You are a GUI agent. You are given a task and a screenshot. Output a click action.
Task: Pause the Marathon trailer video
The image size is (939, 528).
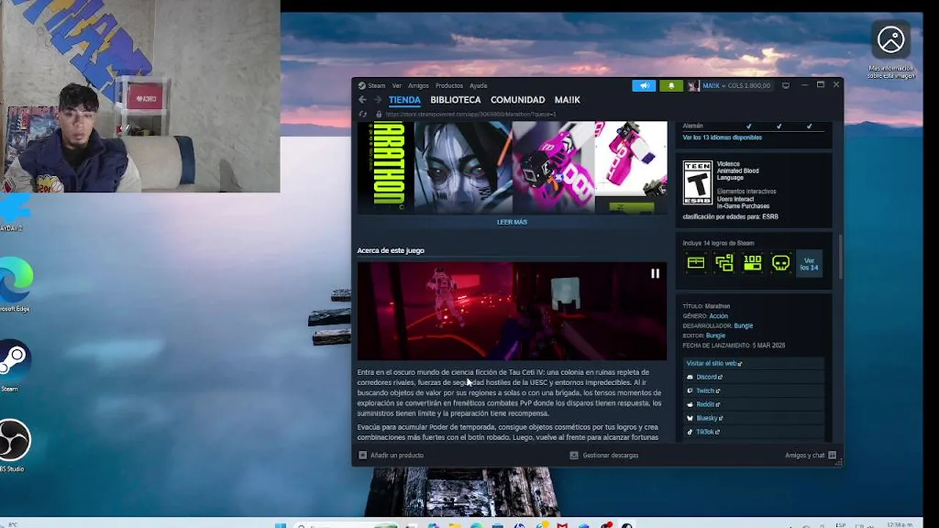(655, 274)
